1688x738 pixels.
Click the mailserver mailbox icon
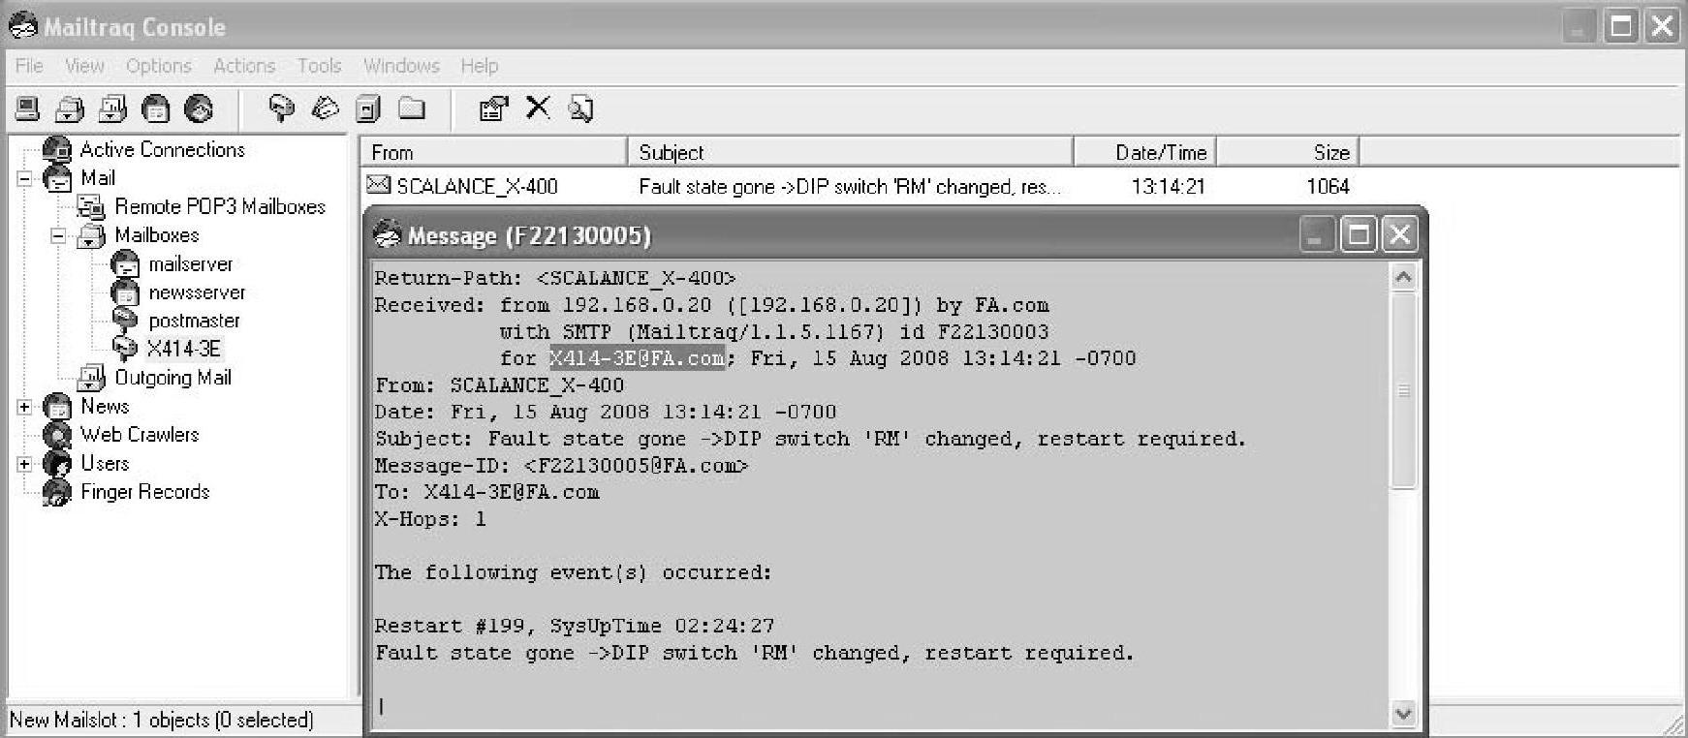point(125,263)
